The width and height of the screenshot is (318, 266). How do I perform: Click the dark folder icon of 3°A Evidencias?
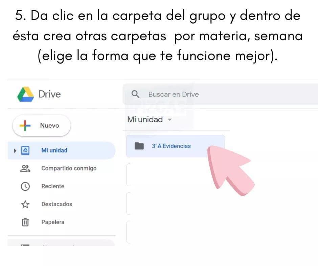click(x=139, y=146)
